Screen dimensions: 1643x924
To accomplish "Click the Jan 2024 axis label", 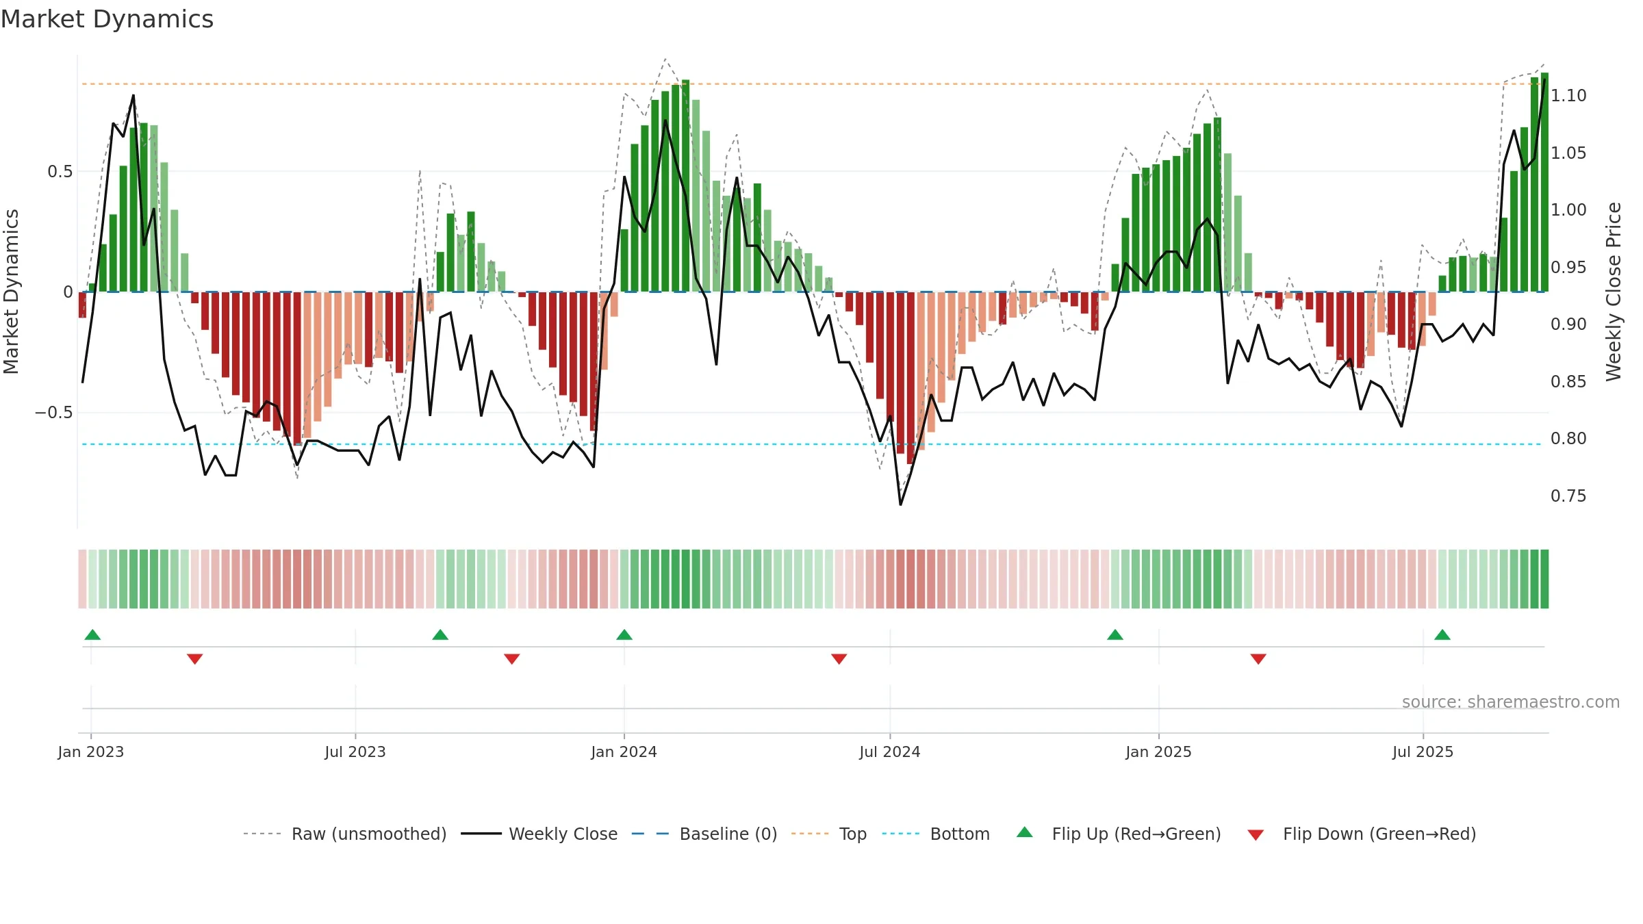I will tap(624, 752).
